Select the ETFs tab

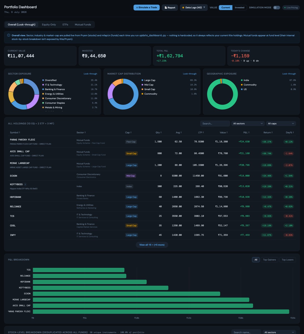65,24
